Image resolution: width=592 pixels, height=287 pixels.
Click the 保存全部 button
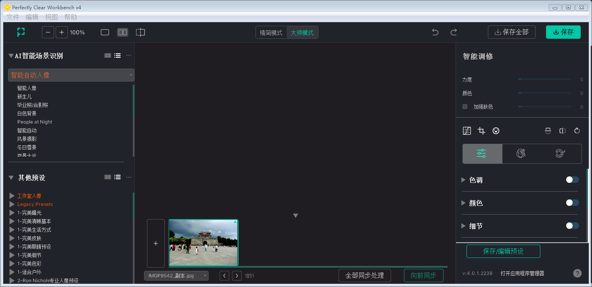(x=512, y=32)
